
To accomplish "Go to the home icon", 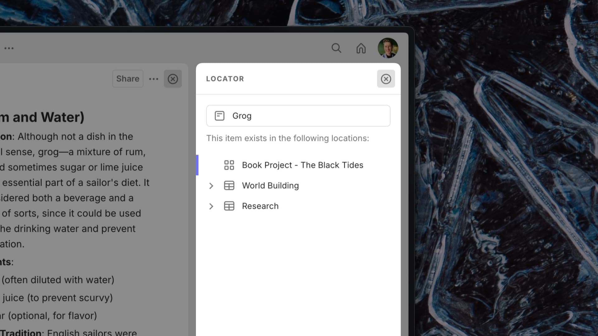I will pos(361,48).
